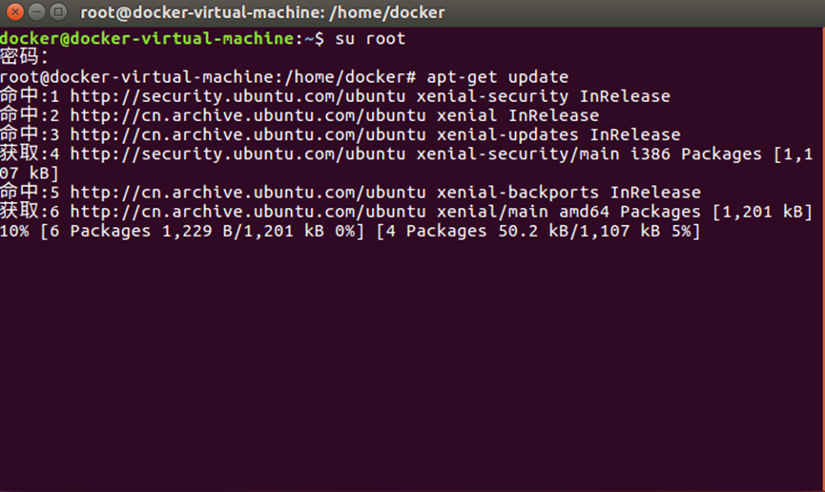Click the green docker@docker-virtual-machine prompt

pyautogui.click(x=150, y=39)
